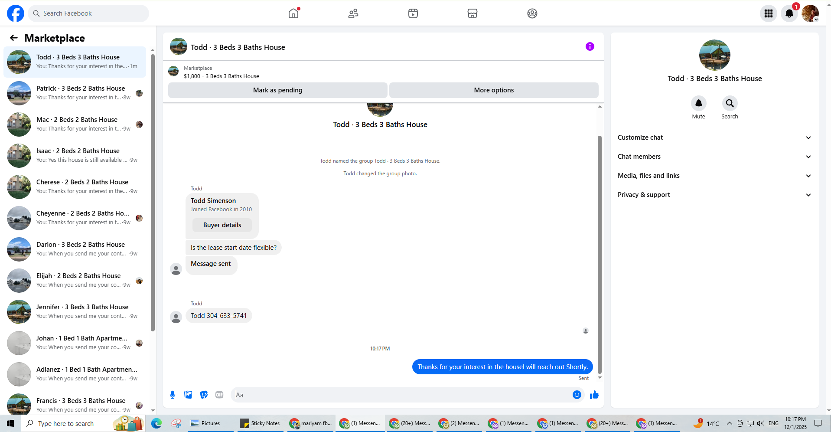This screenshot has height=432, width=831.
Task: Open Cherese 2 Beds 2 Baths conversation
Action: pos(75,187)
